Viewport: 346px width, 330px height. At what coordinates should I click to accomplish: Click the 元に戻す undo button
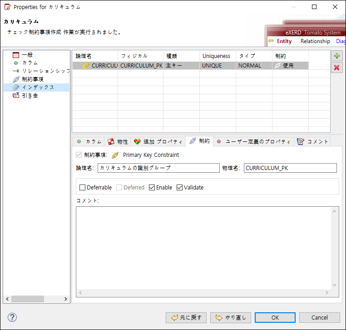click(186, 317)
